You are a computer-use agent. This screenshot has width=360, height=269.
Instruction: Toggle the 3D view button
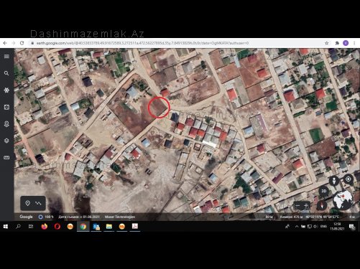tap(324, 191)
